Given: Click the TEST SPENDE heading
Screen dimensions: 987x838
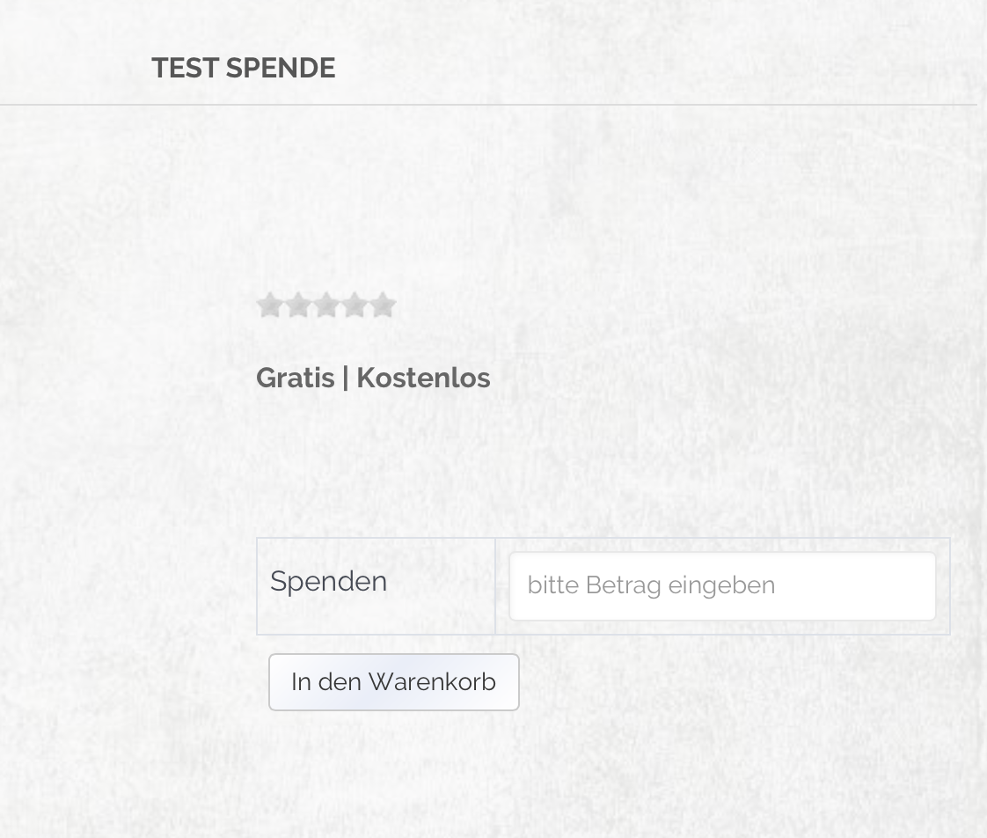Looking at the screenshot, I should [243, 69].
